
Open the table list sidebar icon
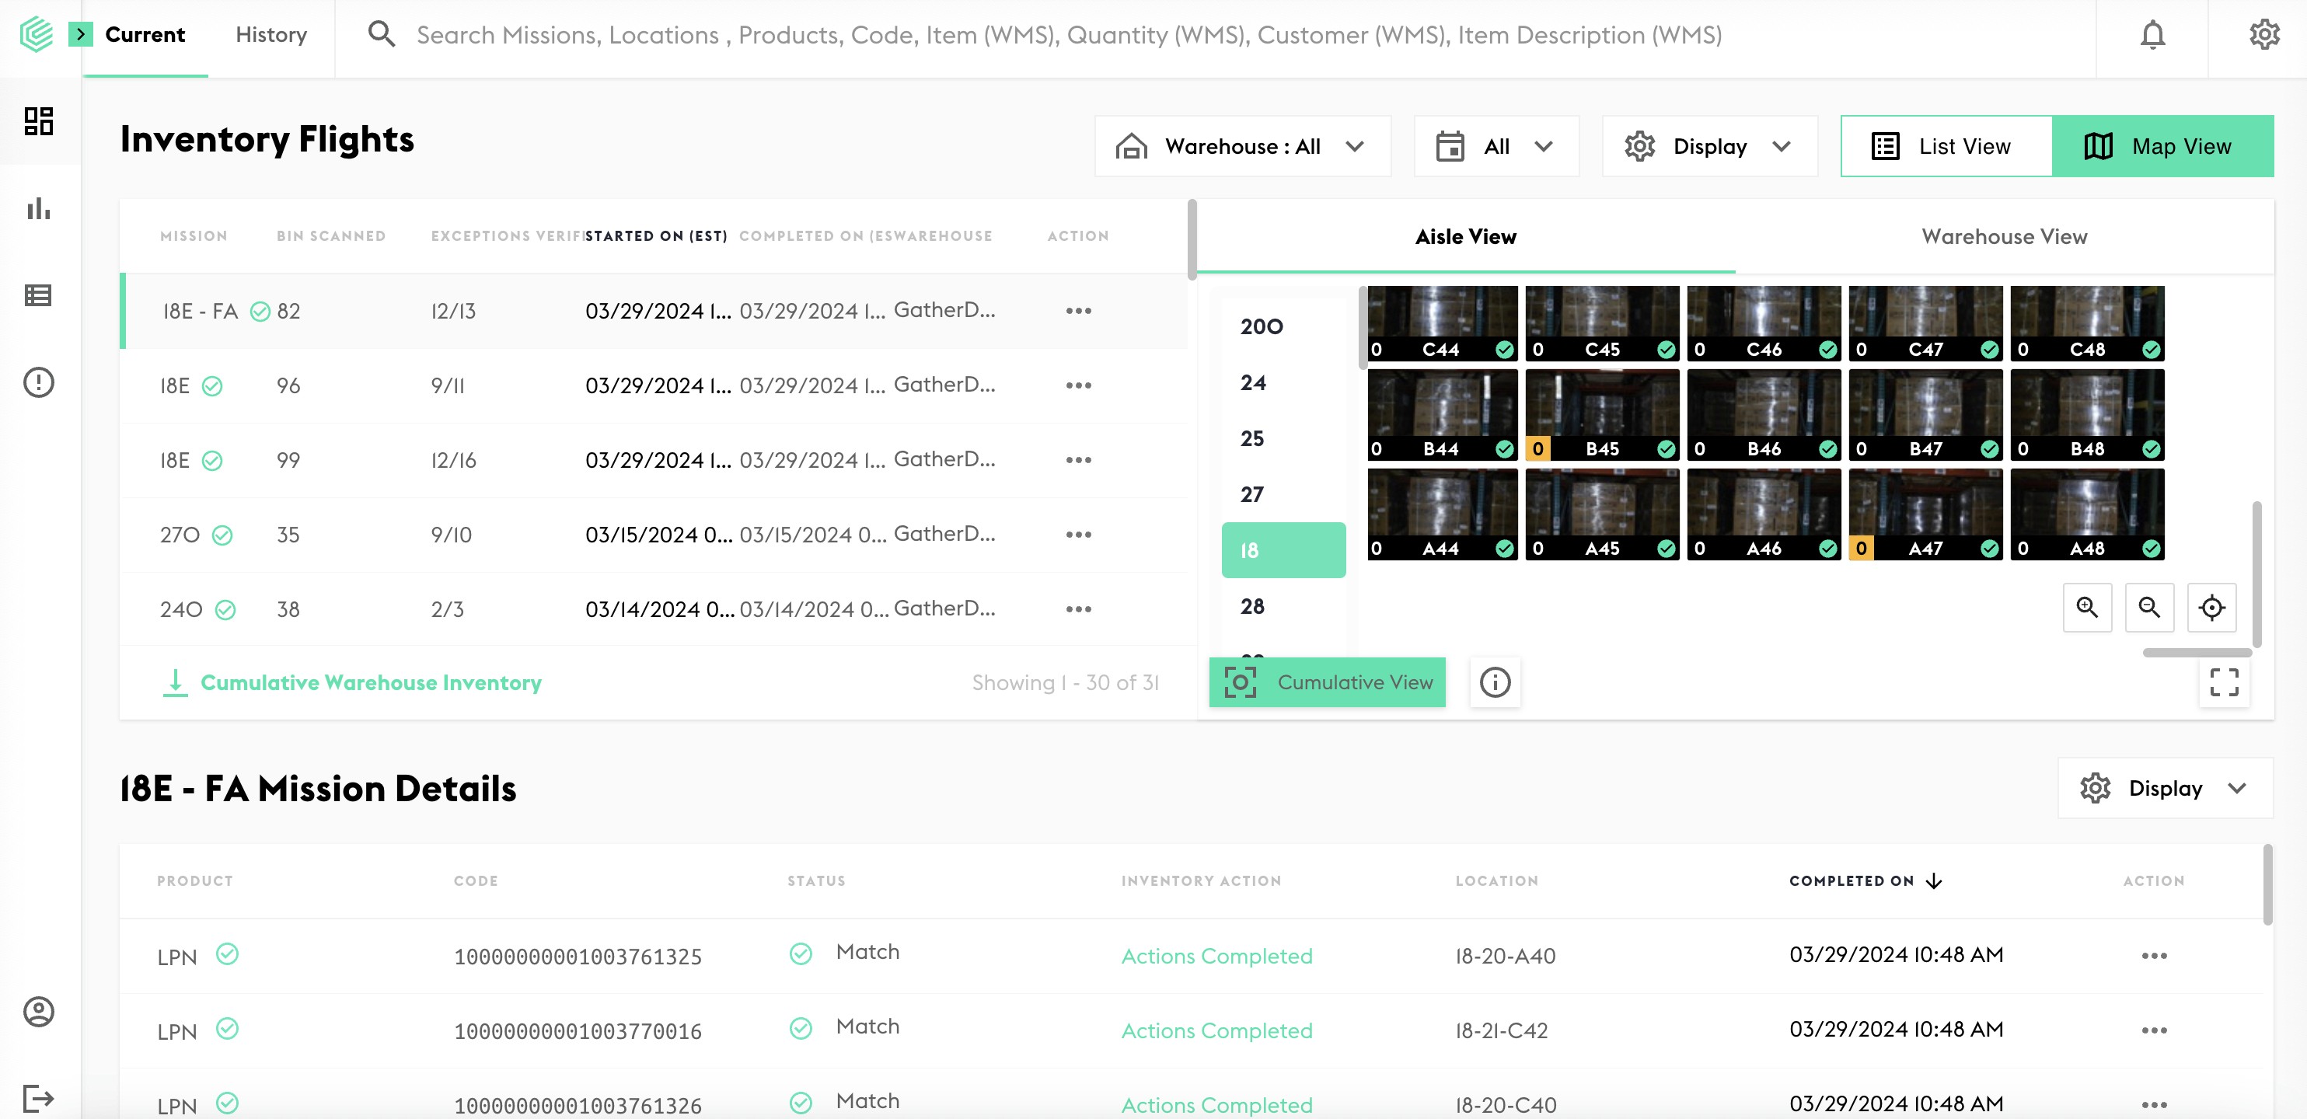[x=39, y=295]
